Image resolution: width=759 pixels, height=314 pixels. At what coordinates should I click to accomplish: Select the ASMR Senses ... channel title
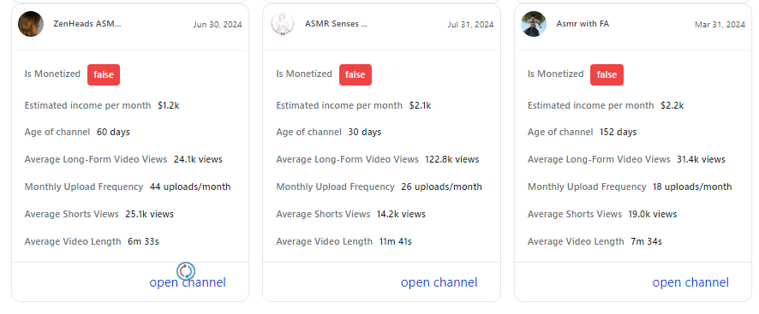coord(337,23)
